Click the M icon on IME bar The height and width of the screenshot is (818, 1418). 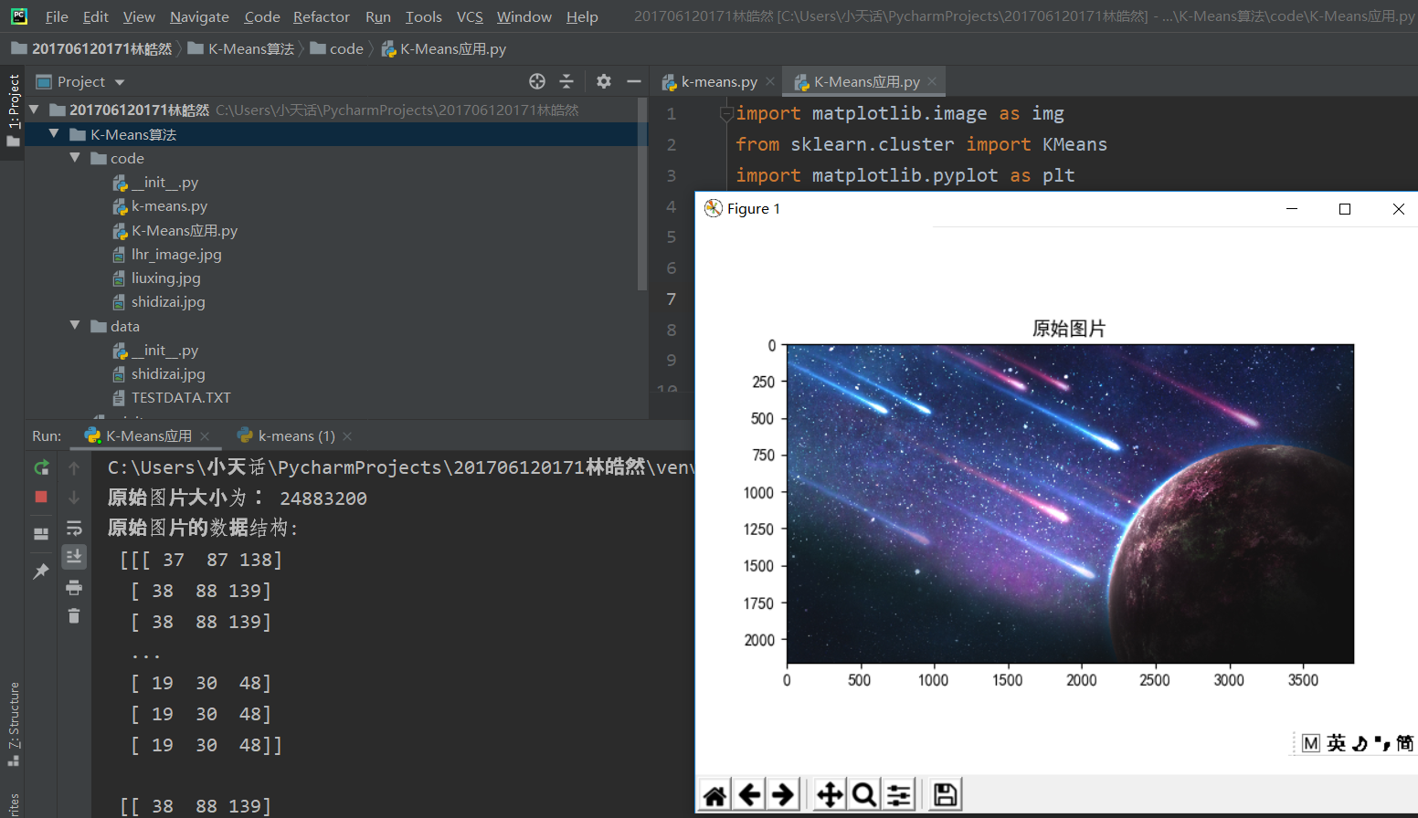1311,743
